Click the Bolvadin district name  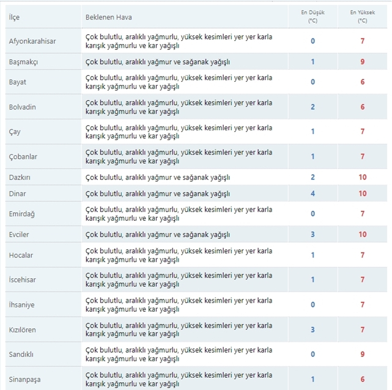point(22,107)
